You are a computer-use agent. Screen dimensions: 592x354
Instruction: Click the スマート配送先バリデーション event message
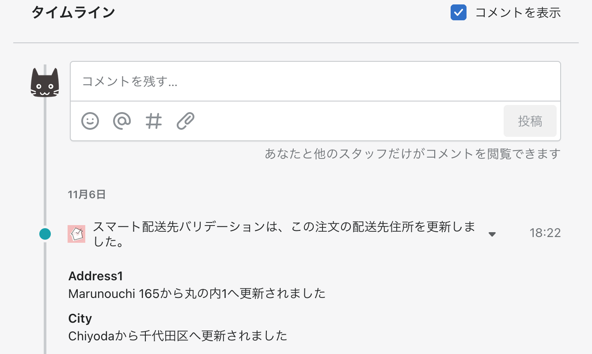284,234
